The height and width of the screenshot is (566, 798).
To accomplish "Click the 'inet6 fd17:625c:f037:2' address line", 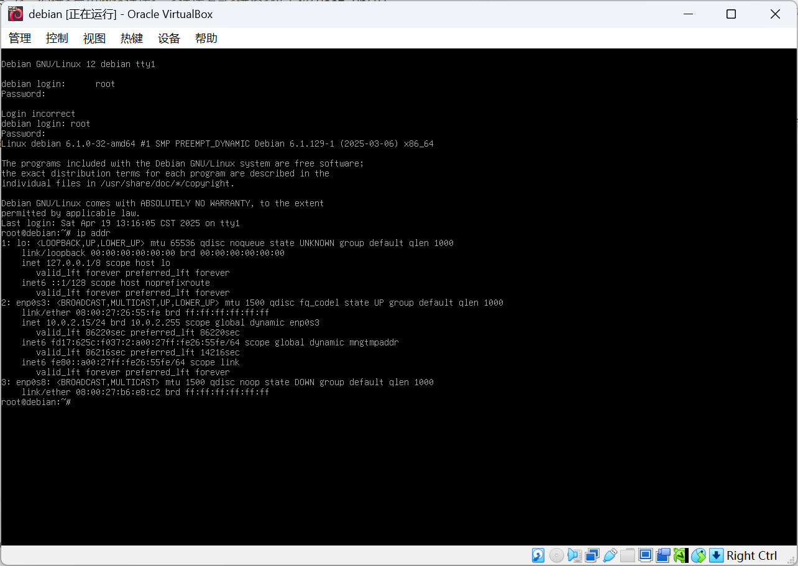I will pos(210,342).
